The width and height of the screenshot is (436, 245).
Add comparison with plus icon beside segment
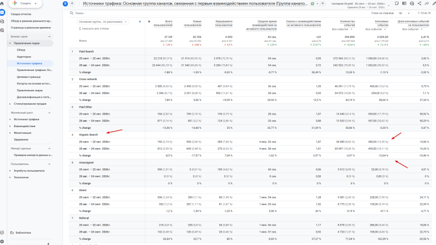72,3
